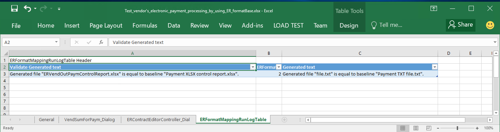Expand the Name Box dropdown arrow
This screenshot has width=500, height=132.
(x=57, y=42)
